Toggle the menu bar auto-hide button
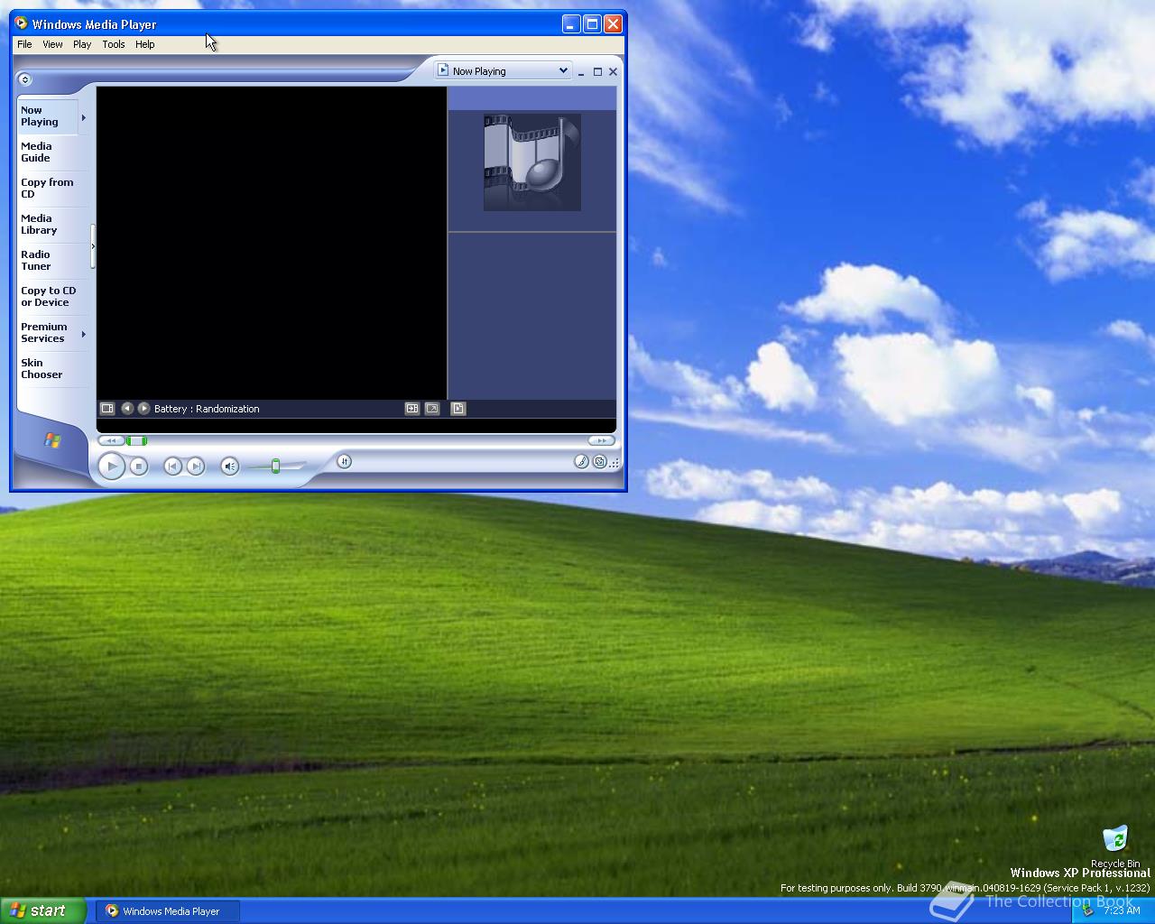 25,79
